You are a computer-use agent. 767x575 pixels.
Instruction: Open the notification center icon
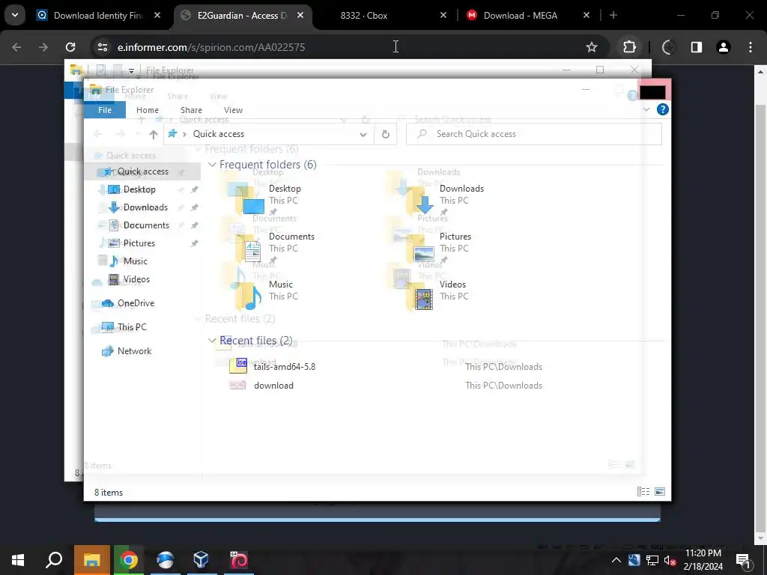pyautogui.click(x=742, y=561)
